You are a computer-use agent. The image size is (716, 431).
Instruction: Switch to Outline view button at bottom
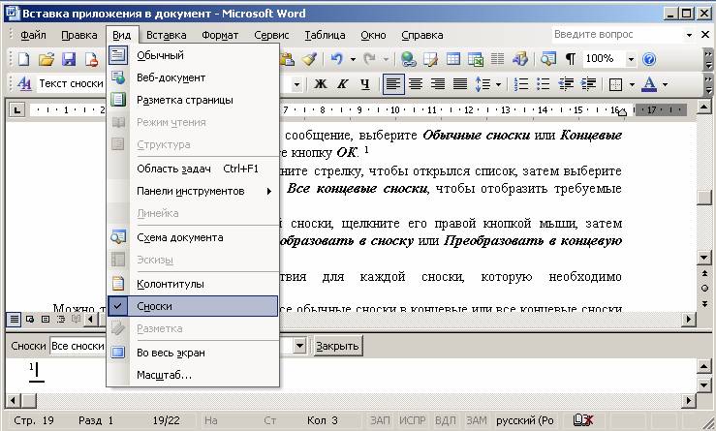61,320
